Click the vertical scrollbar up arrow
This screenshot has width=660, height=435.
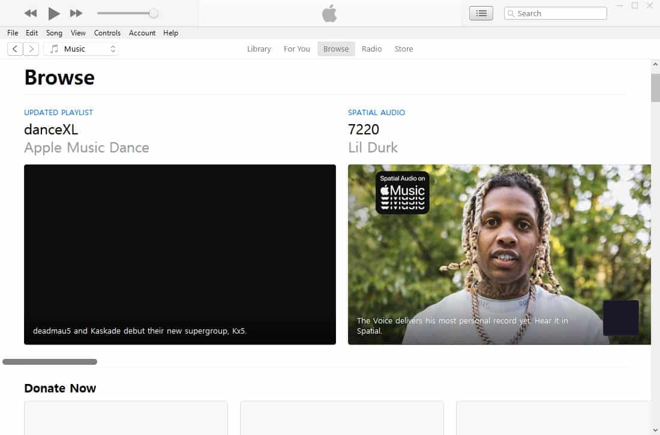click(x=655, y=64)
